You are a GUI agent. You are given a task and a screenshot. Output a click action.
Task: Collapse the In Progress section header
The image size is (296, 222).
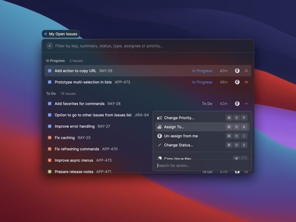click(x=55, y=61)
